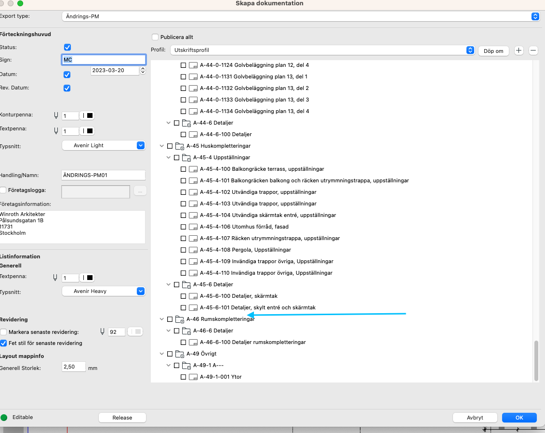Click the Textpenna color swatch under Generell
Image resolution: width=545 pixels, height=433 pixels.
[x=88, y=278]
